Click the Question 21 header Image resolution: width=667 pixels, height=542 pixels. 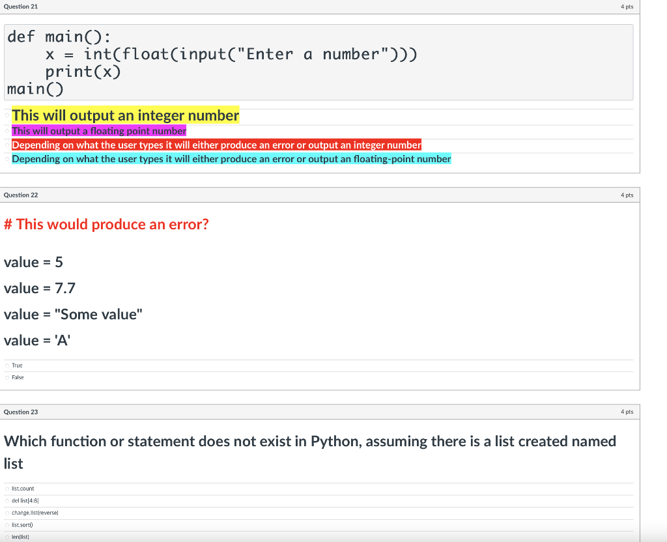click(x=20, y=7)
